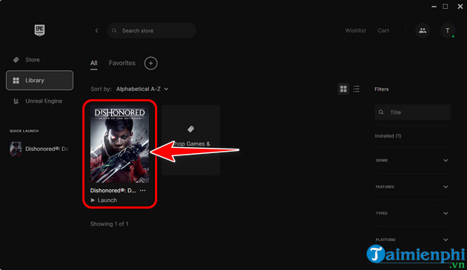The width and height of the screenshot is (467, 270).
Task: Minimize the Epic Games Launcher window
Action: 434,6
